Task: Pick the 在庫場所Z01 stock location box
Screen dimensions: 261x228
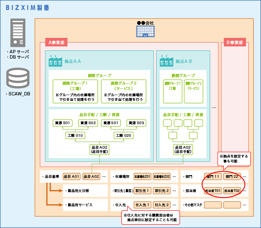Action: click(x=142, y=177)
